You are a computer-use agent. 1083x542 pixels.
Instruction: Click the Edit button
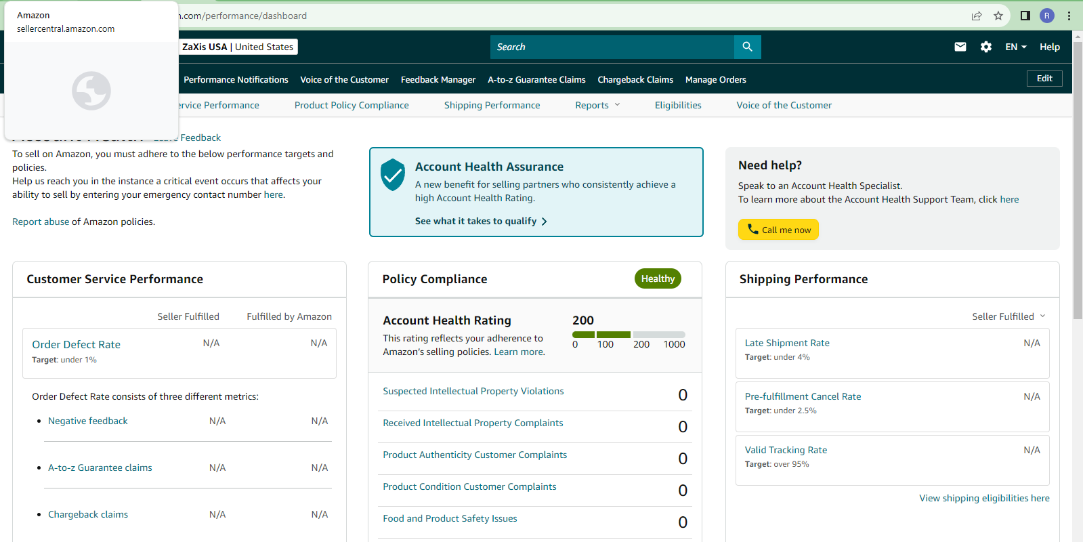pos(1044,79)
